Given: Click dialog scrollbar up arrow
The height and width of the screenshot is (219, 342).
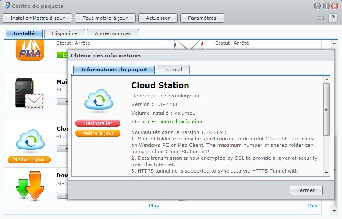Looking at the screenshot, I should point(327,79).
